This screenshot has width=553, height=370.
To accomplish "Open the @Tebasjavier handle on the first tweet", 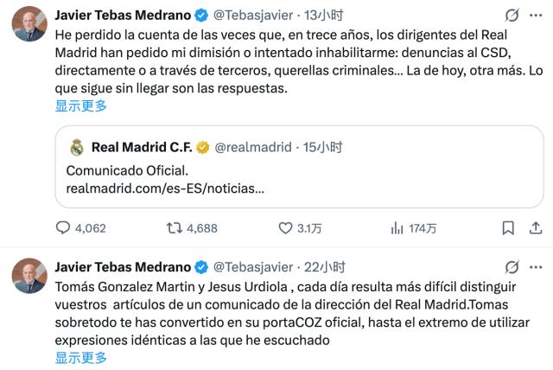I will 253,16.
